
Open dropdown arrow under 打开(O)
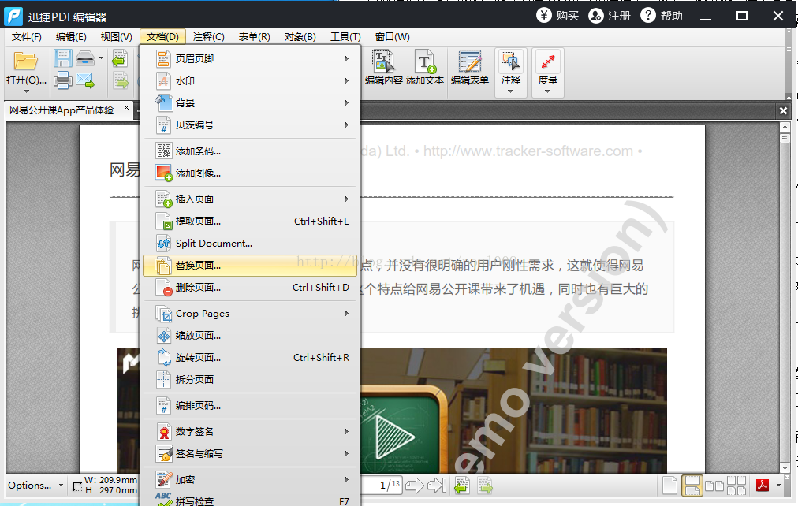26,91
